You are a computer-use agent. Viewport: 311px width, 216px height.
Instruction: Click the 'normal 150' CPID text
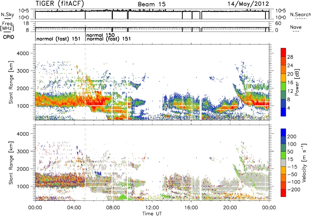100,35
